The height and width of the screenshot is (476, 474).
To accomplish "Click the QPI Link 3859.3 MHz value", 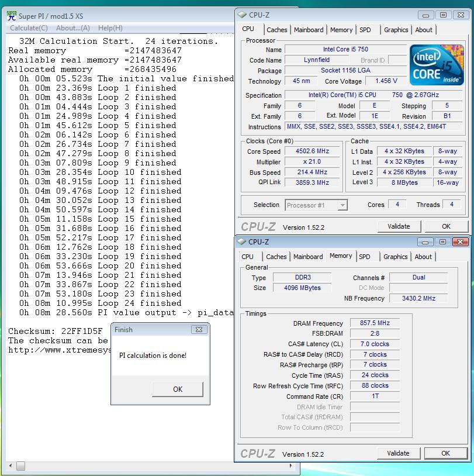I will pos(312,182).
